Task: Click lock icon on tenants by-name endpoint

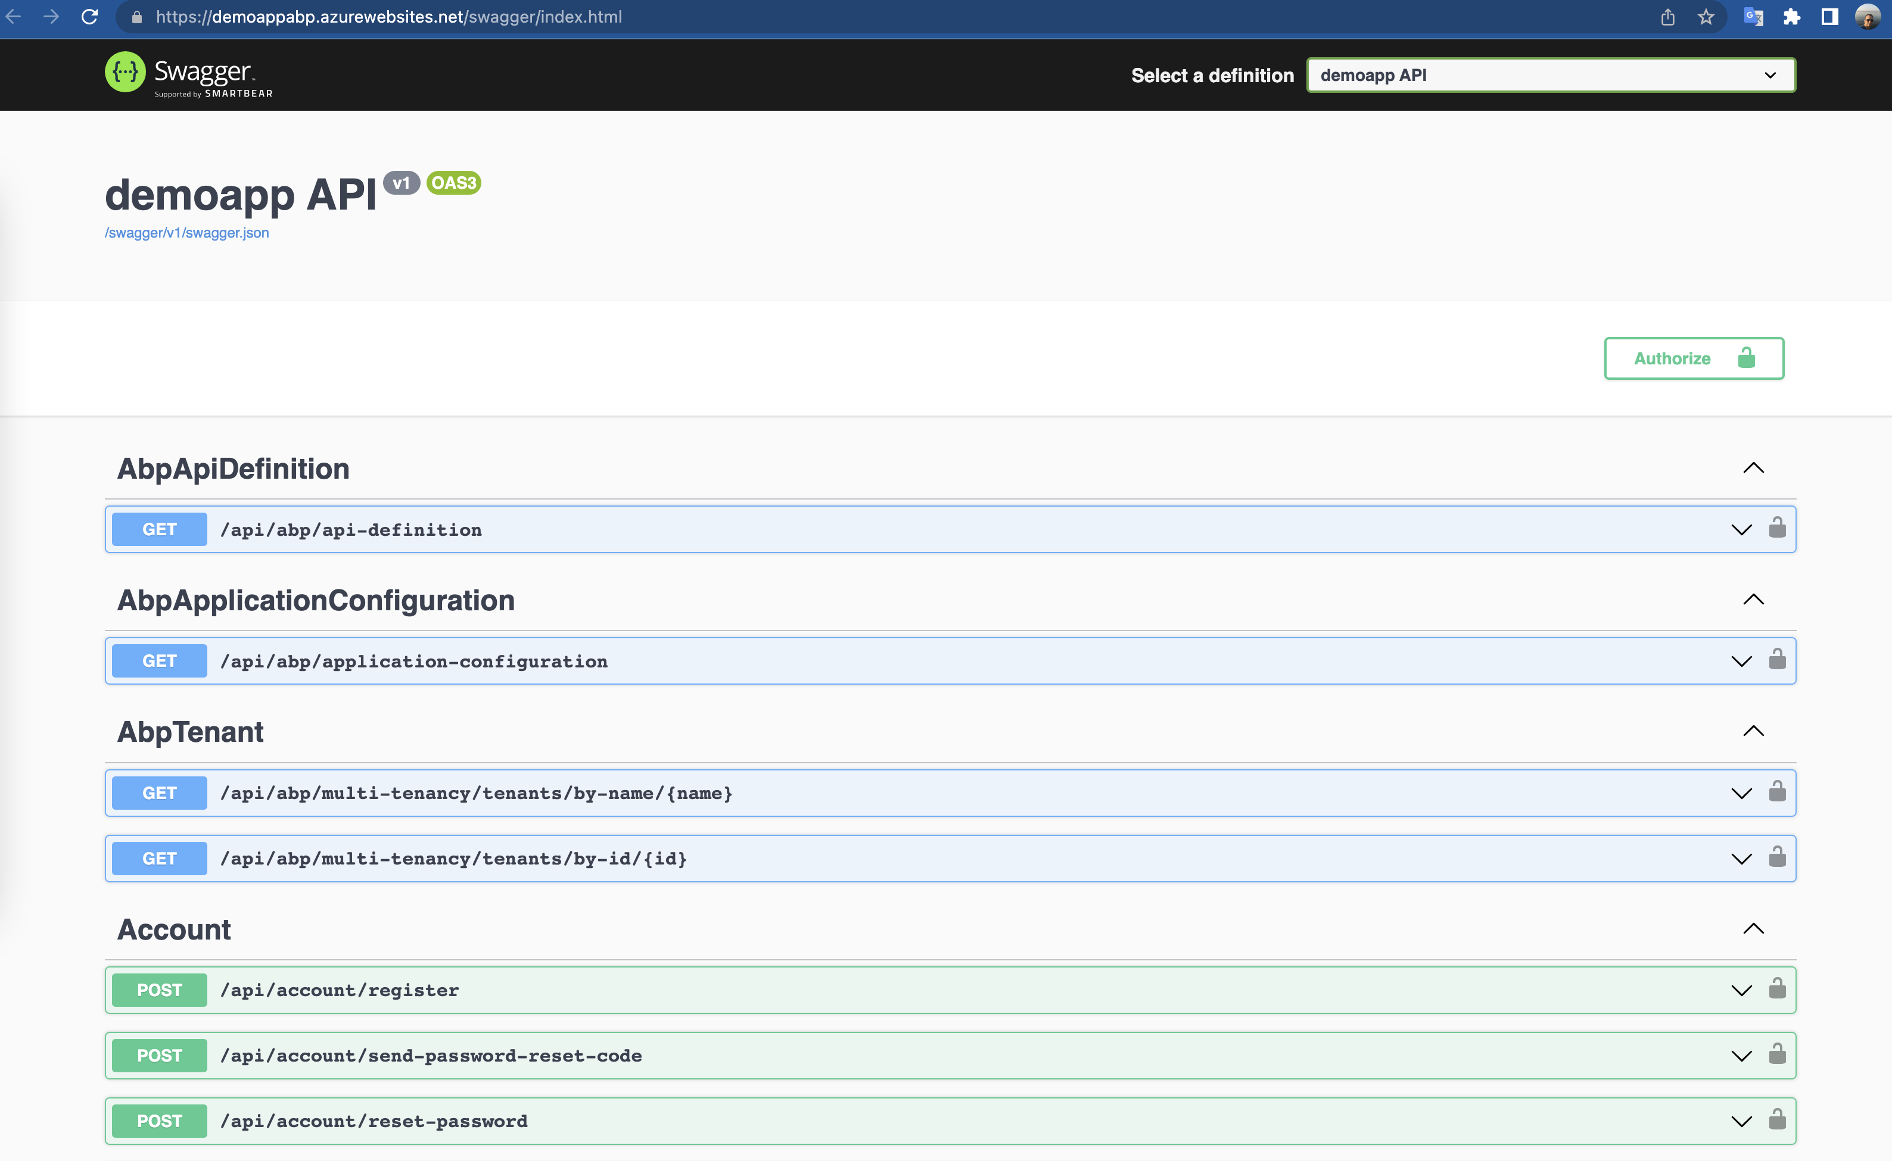Action: tap(1777, 792)
